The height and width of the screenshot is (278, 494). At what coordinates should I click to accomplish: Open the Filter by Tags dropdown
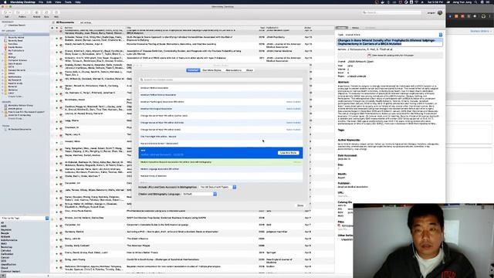click(47, 218)
